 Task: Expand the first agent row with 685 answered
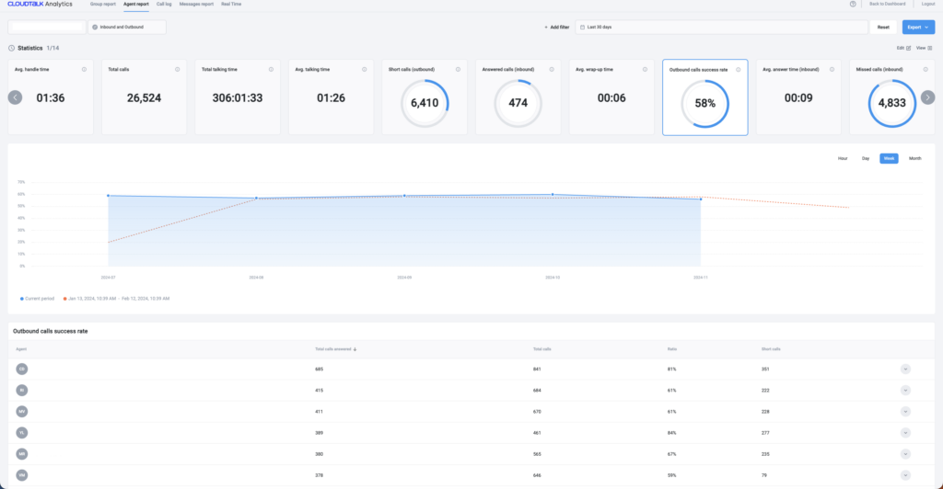(905, 369)
